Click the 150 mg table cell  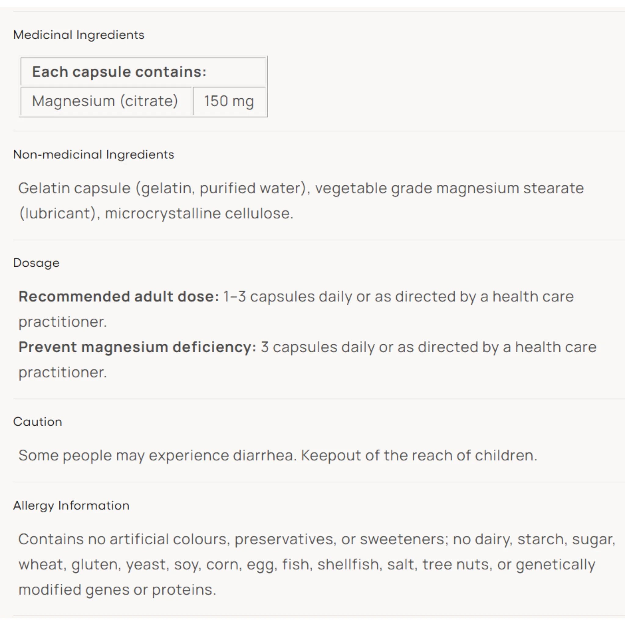[229, 101]
